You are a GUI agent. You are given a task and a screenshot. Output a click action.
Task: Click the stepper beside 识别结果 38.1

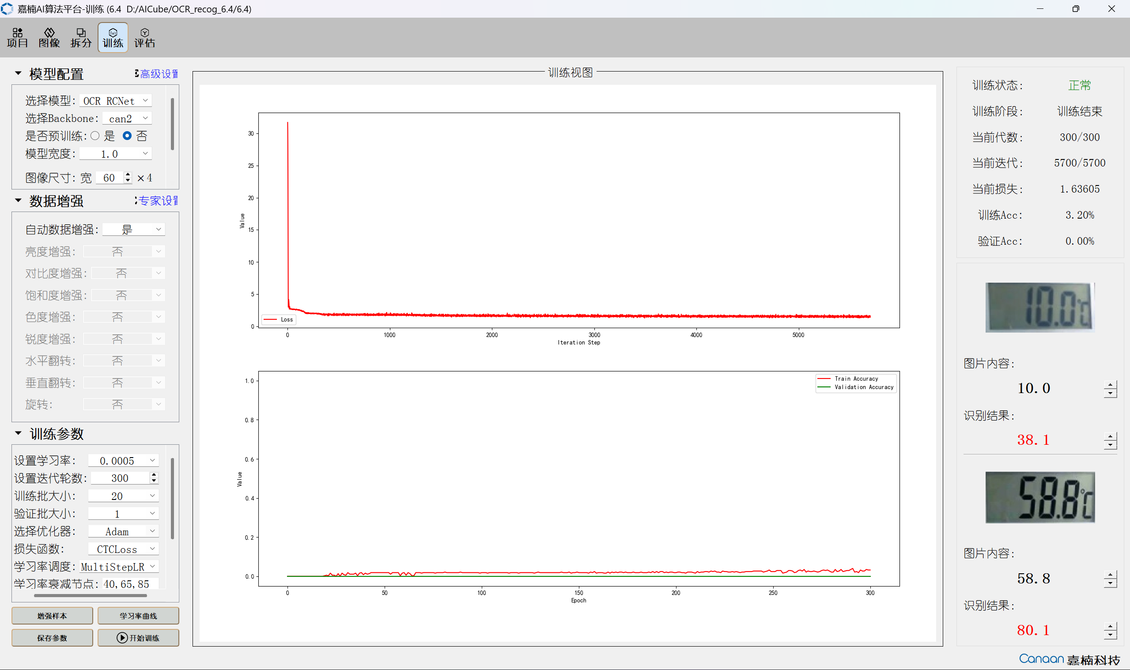1110,440
